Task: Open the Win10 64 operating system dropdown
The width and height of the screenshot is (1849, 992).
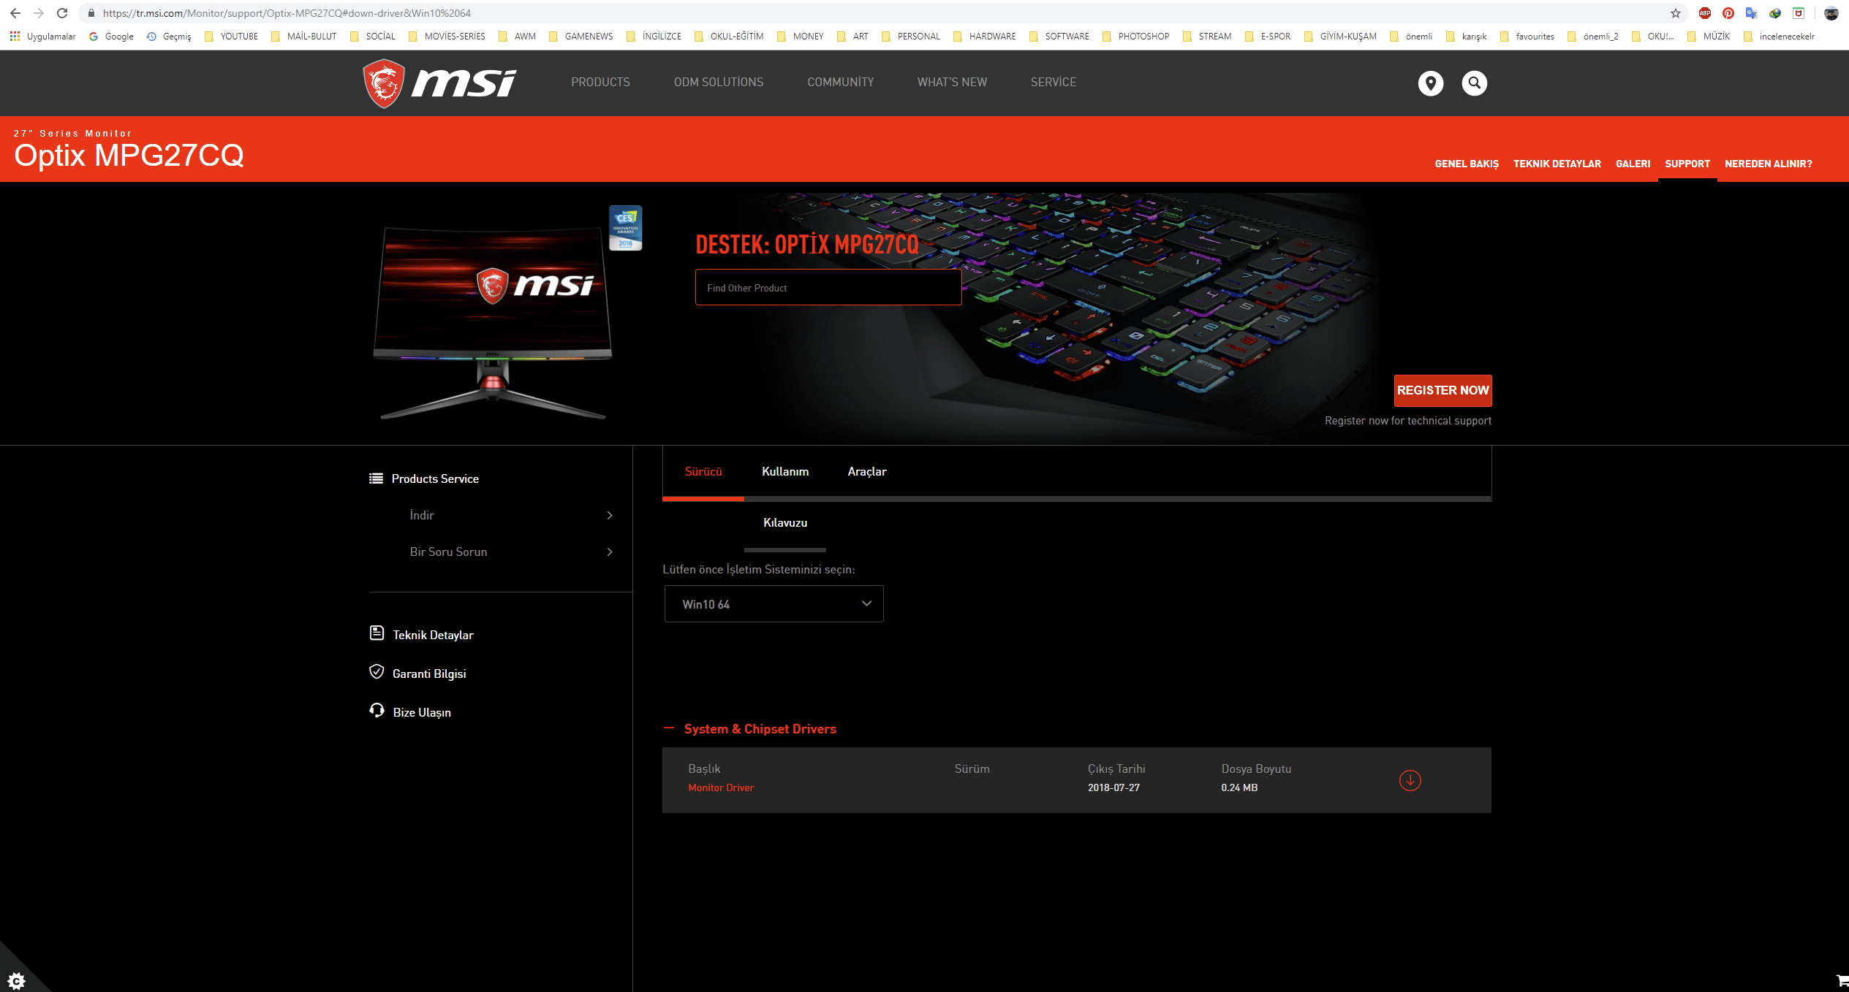Action: coord(774,604)
